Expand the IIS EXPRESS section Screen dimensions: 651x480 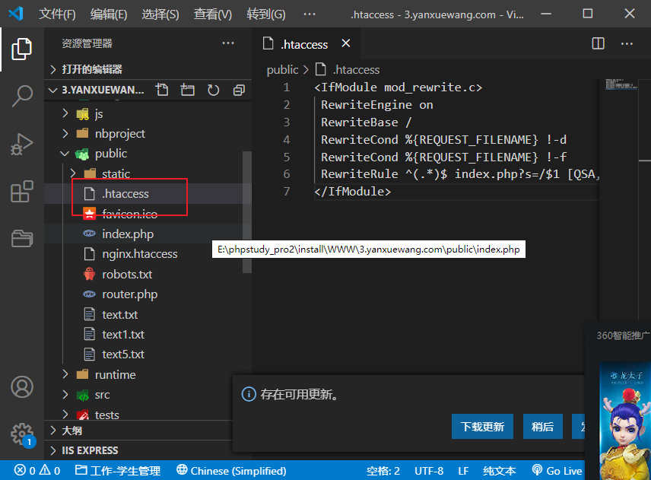pyautogui.click(x=138, y=450)
